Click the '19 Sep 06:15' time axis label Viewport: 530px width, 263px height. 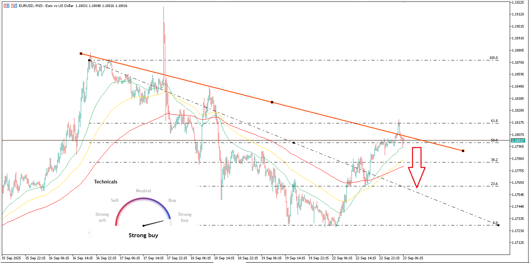[x=271, y=258]
